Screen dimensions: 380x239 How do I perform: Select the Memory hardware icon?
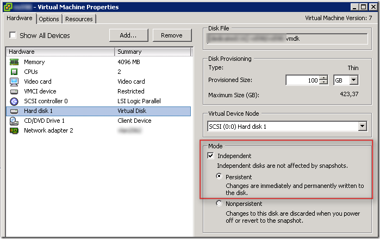click(x=14, y=62)
